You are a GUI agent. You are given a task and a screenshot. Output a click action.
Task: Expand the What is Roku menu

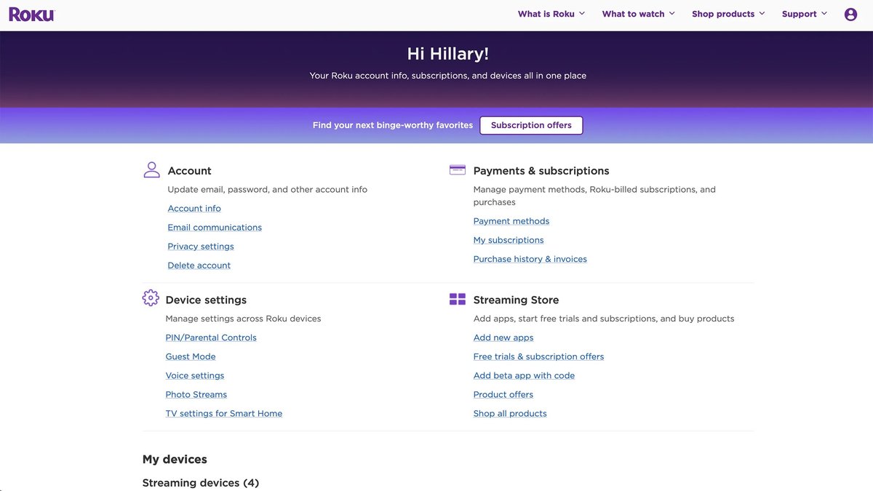(x=546, y=13)
